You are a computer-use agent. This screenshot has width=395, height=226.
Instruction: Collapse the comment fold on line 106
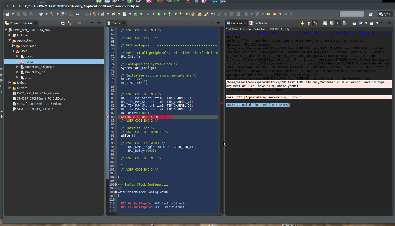[x=116, y=184]
